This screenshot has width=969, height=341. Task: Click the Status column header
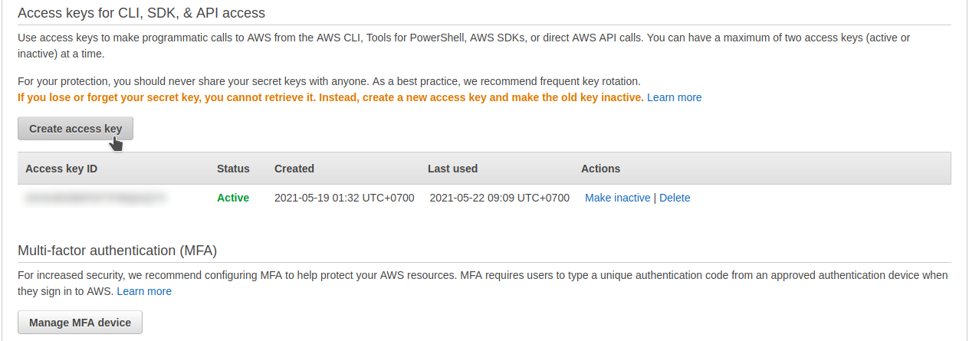(x=233, y=169)
